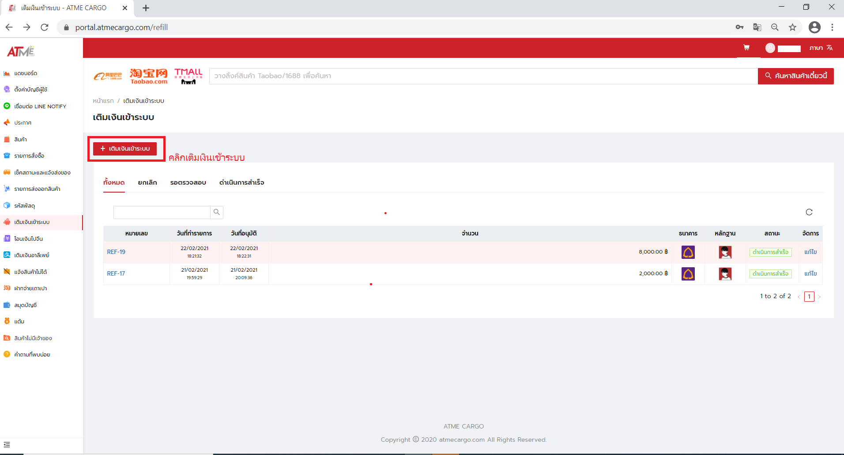Viewport: 844px width, 455px height.
Task: Open the evidence thumbnail for REF-17
Action: coord(725,274)
